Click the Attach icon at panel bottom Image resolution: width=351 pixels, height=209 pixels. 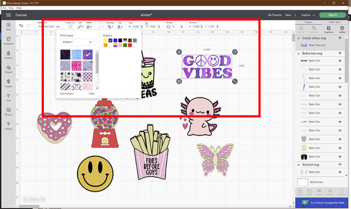coord(319,191)
